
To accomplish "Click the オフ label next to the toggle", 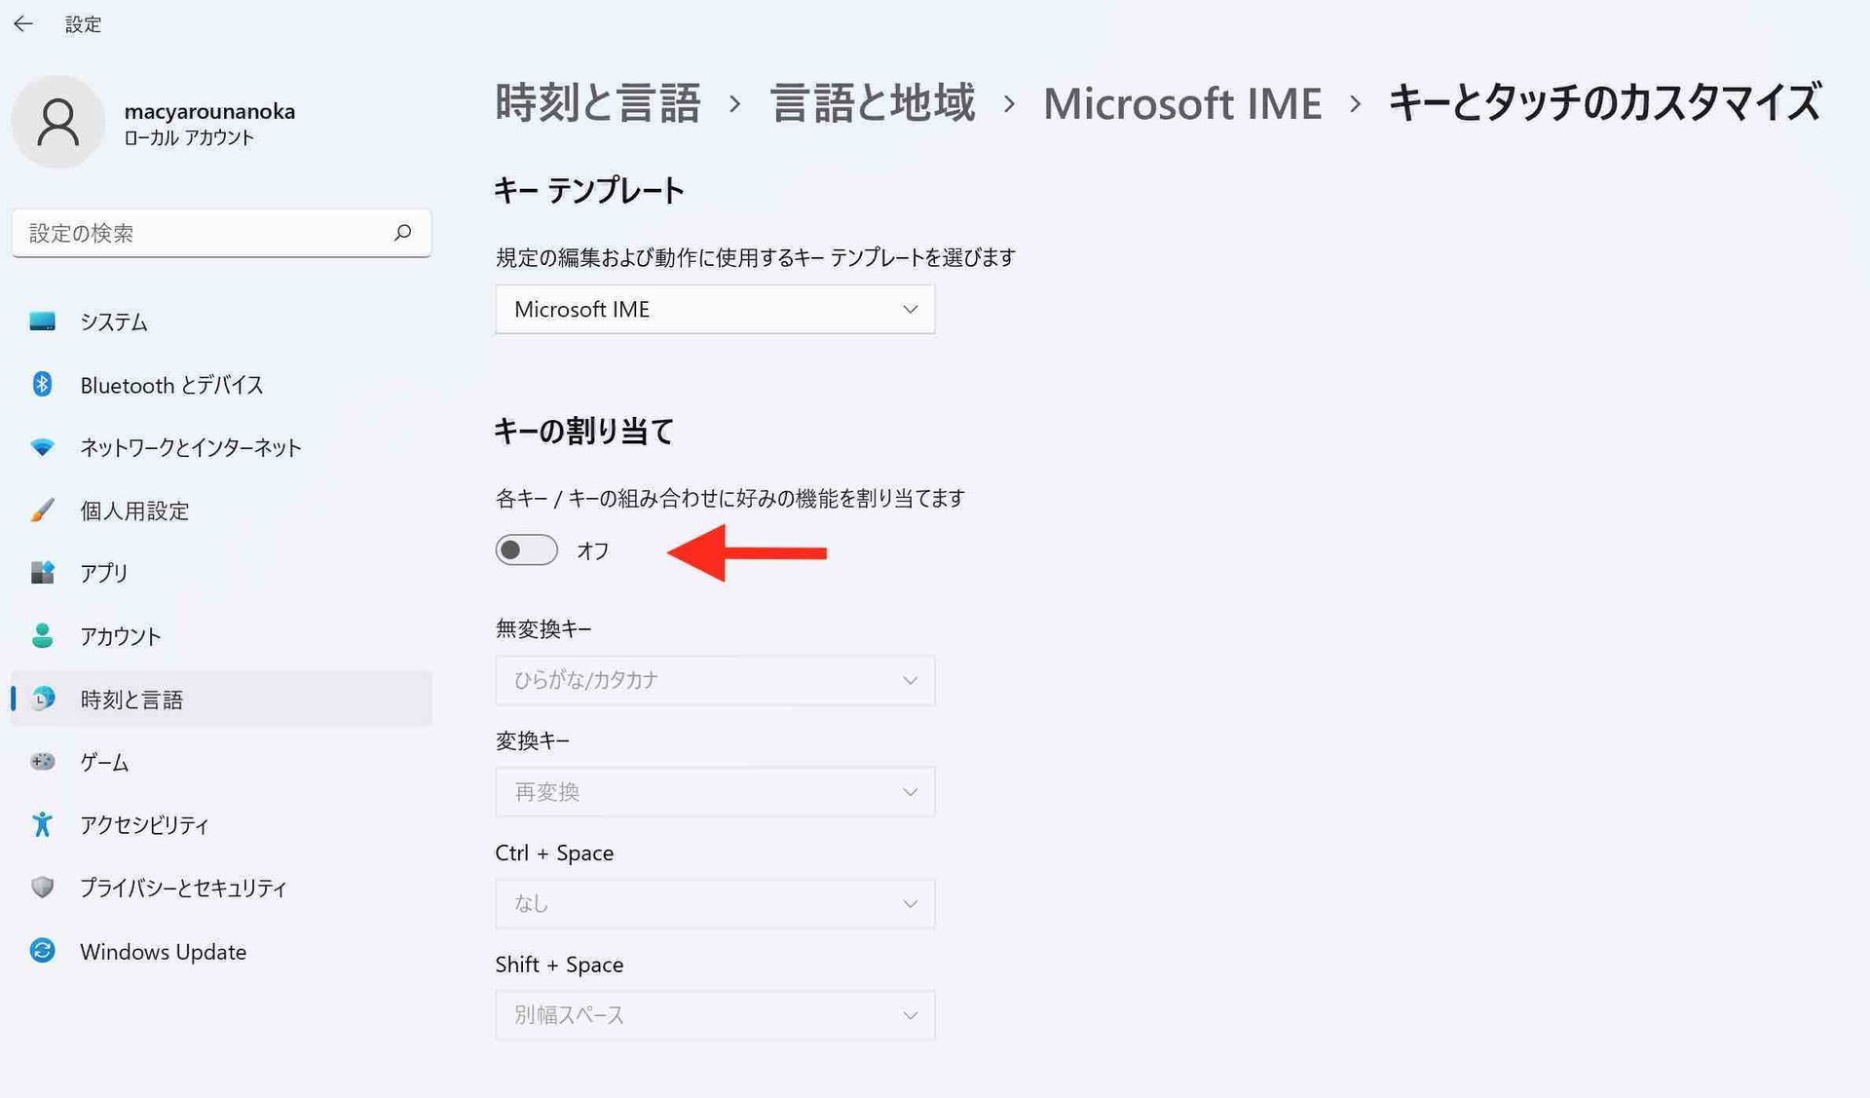I will coord(593,550).
